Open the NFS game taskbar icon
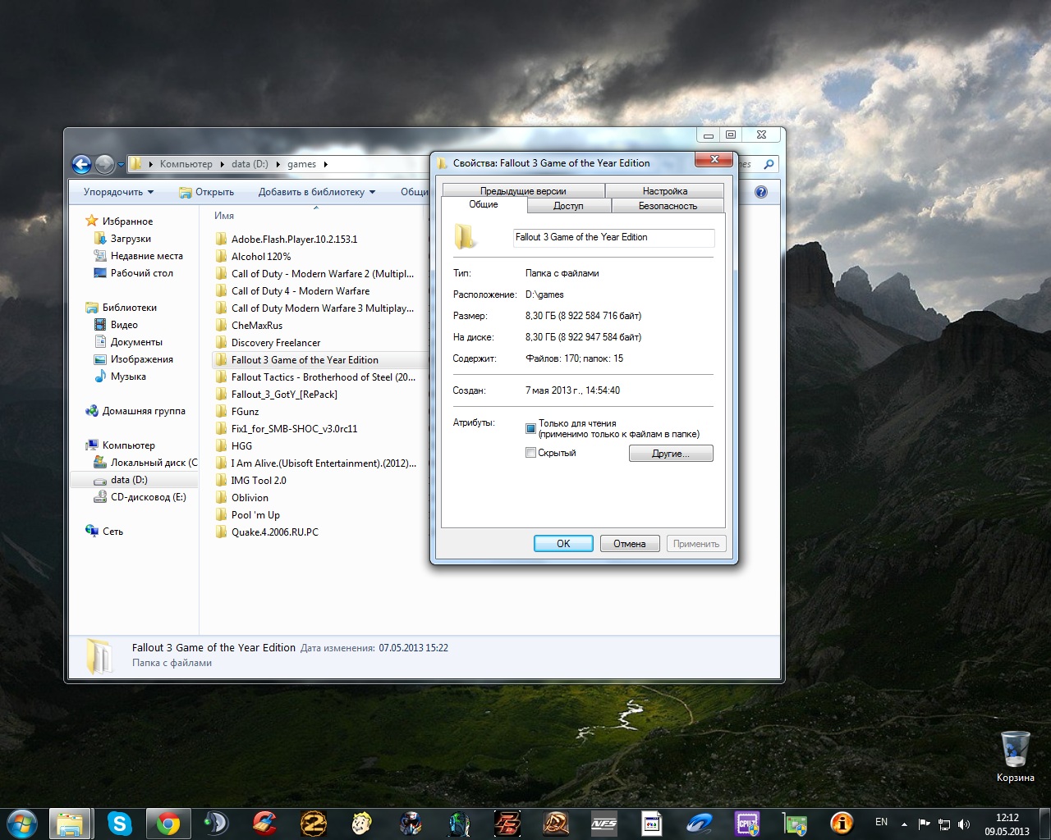 (x=604, y=823)
